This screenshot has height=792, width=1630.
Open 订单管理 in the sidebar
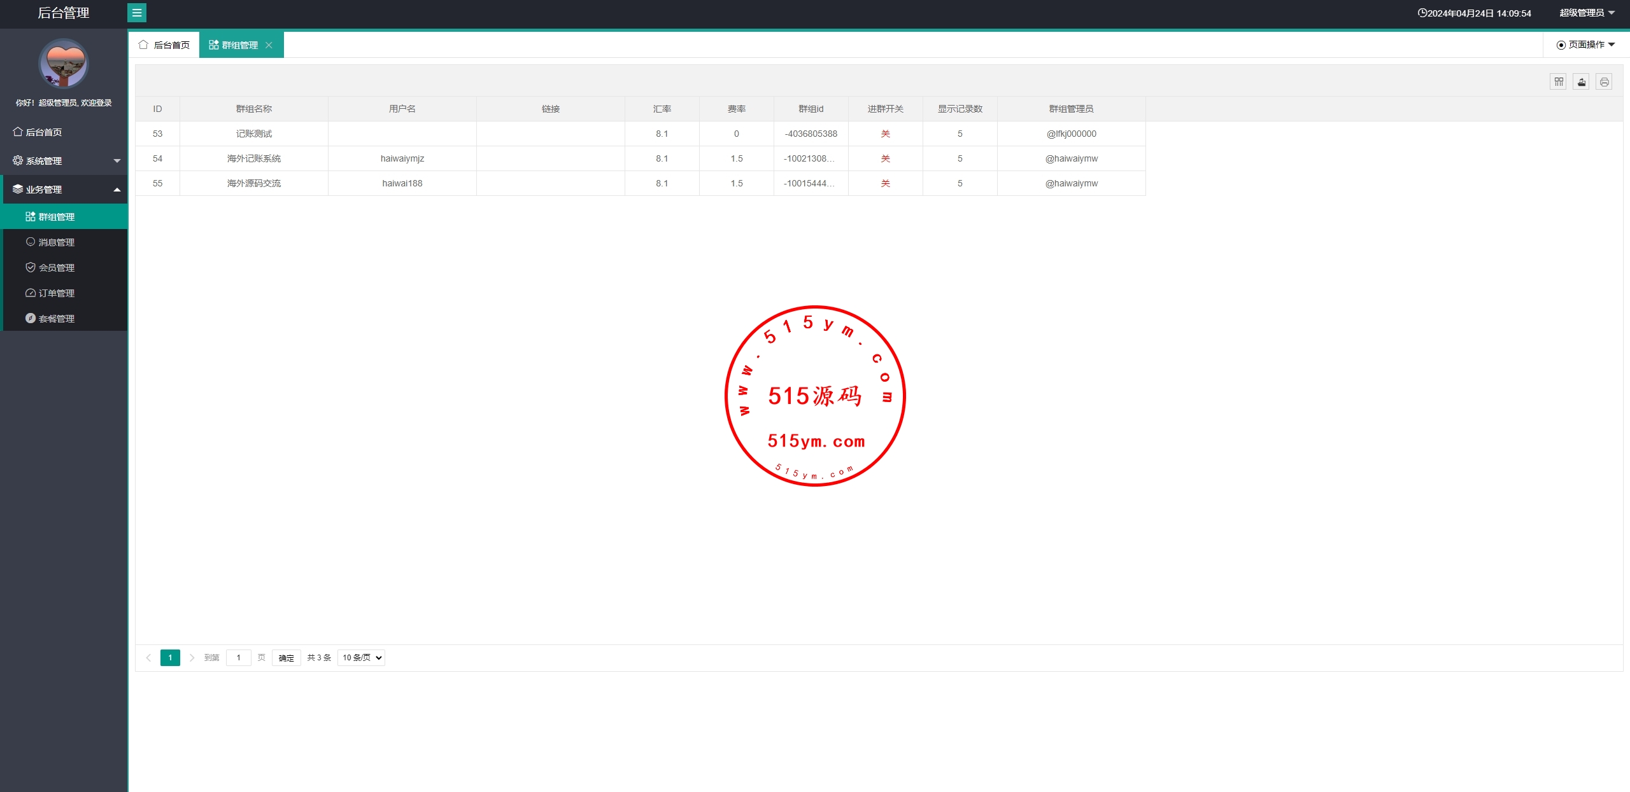click(x=56, y=293)
